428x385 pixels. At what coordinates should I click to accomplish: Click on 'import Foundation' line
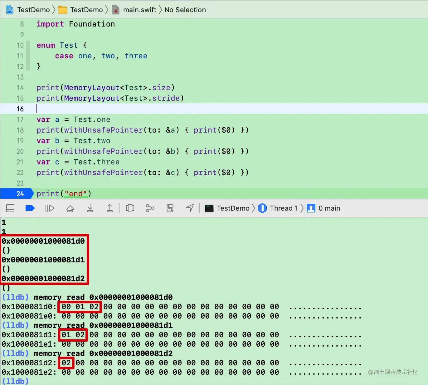click(76, 24)
